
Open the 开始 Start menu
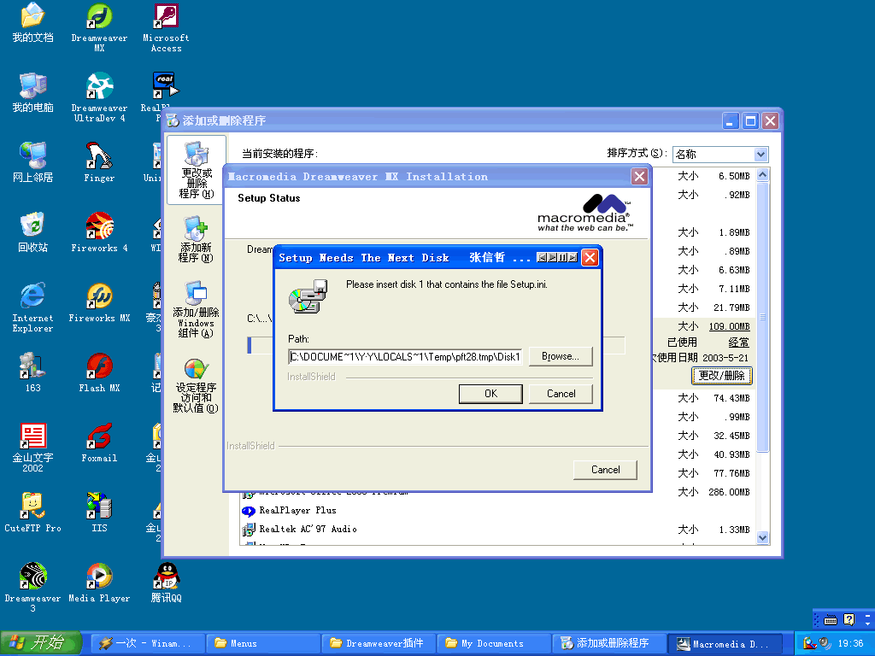tap(40, 643)
